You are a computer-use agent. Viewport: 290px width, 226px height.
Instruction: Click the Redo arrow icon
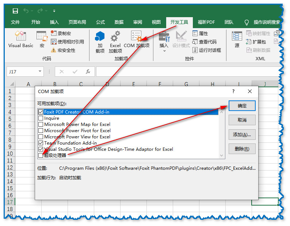tap(40, 11)
